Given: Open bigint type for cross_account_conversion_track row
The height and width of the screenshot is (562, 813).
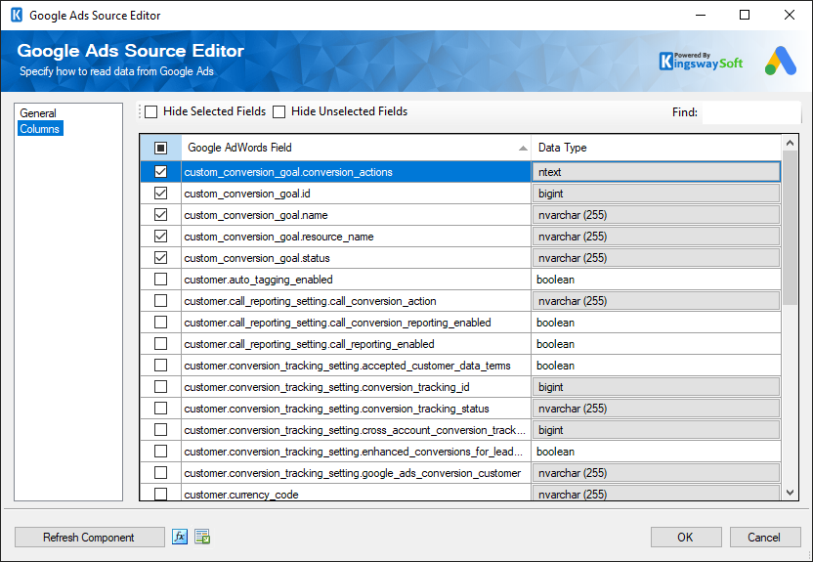Looking at the screenshot, I should (x=656, y=430).
